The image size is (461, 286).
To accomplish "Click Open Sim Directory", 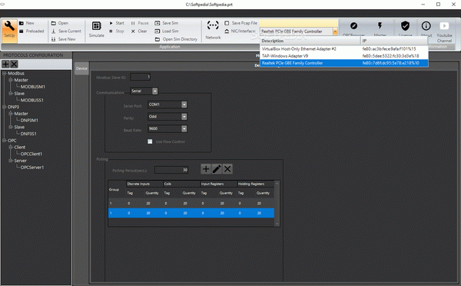I will tap(176, 39).
